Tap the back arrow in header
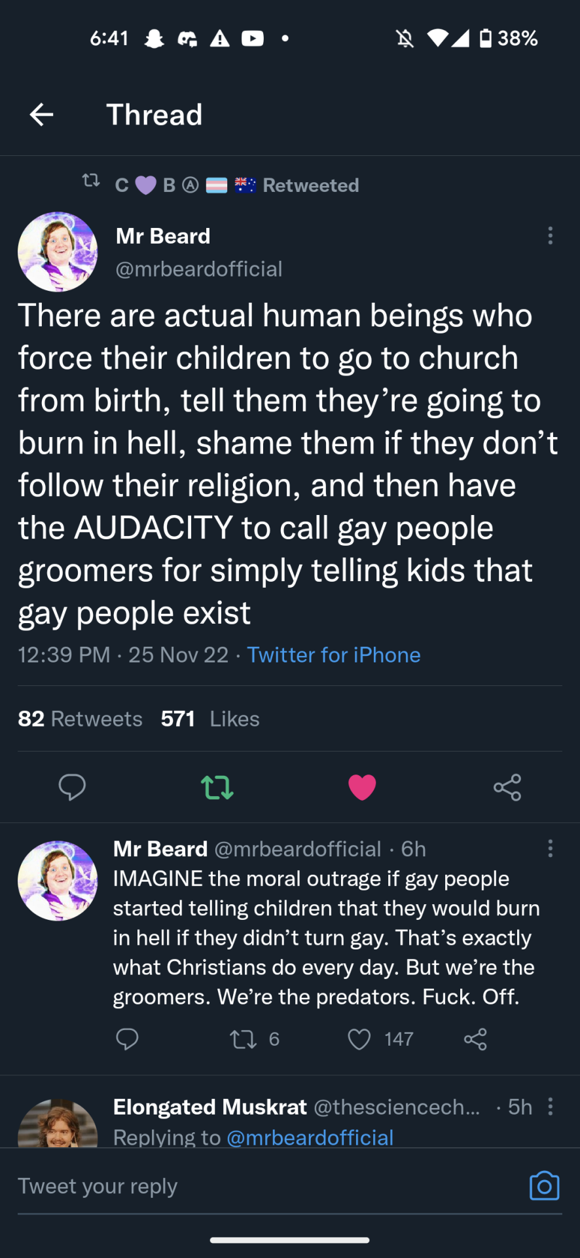The image size is (580, 1258). (x=41, y=115)
